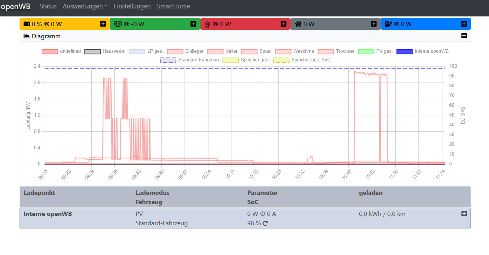489x255 pixels.
Task: Expand the yellow battery storage tile
Action: pos(103,24)
